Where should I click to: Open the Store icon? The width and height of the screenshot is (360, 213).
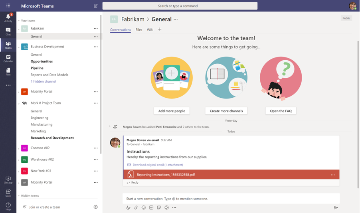click(x=8, y=193)
